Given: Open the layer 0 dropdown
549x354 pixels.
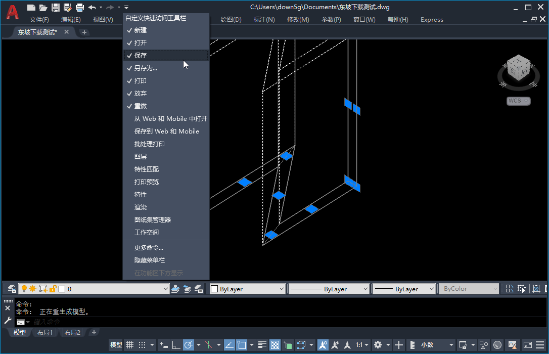Looking at the screenshot, I should 167,288.
